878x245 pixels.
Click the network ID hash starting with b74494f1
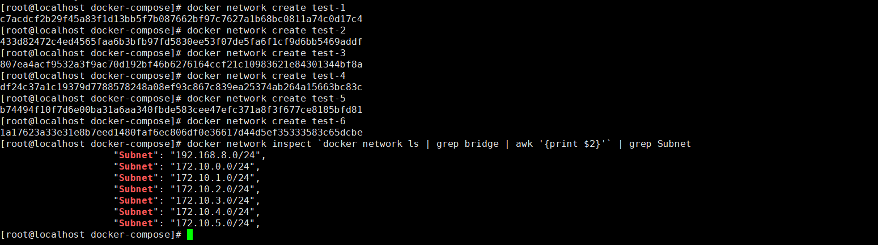click(181, 110)
